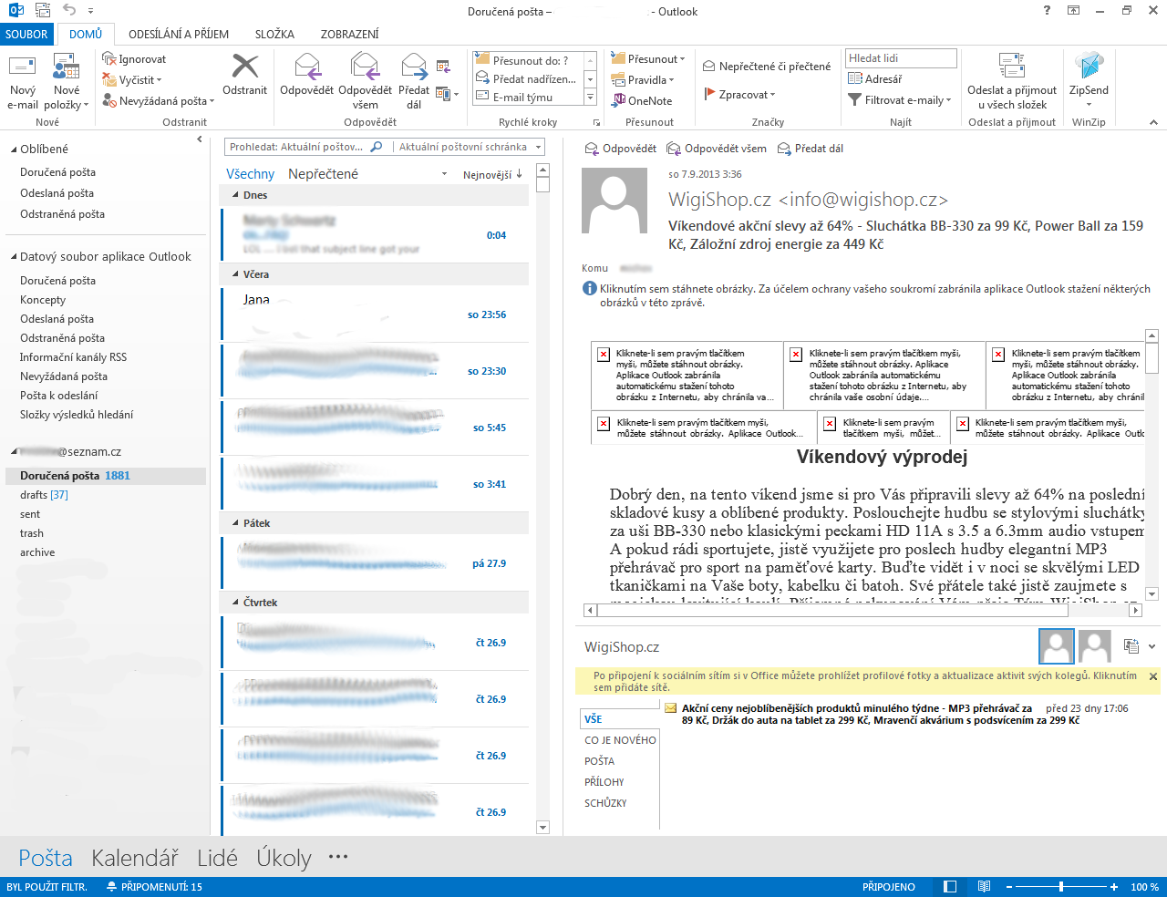Select Doručená pošta 1881 folder
Image resolution: width=1167 pixels, height=897 pixels.
(x=106, y=476)
